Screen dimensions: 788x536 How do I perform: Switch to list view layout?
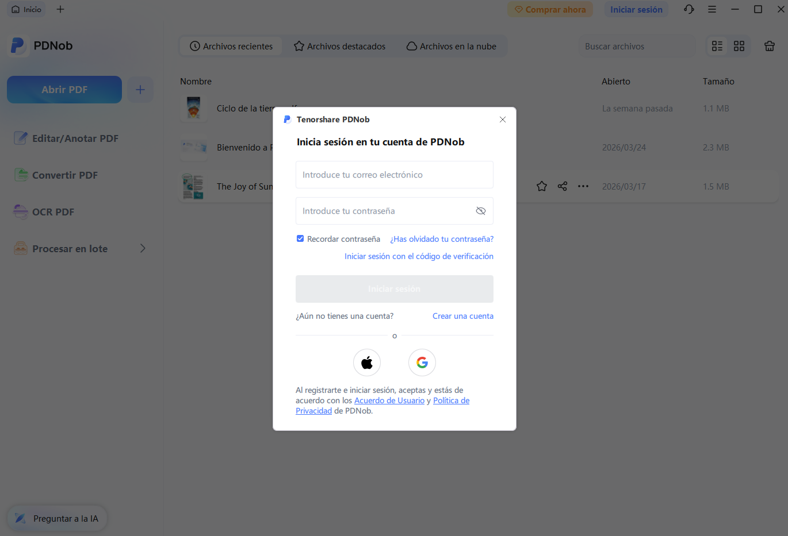(x=717, y=47)
